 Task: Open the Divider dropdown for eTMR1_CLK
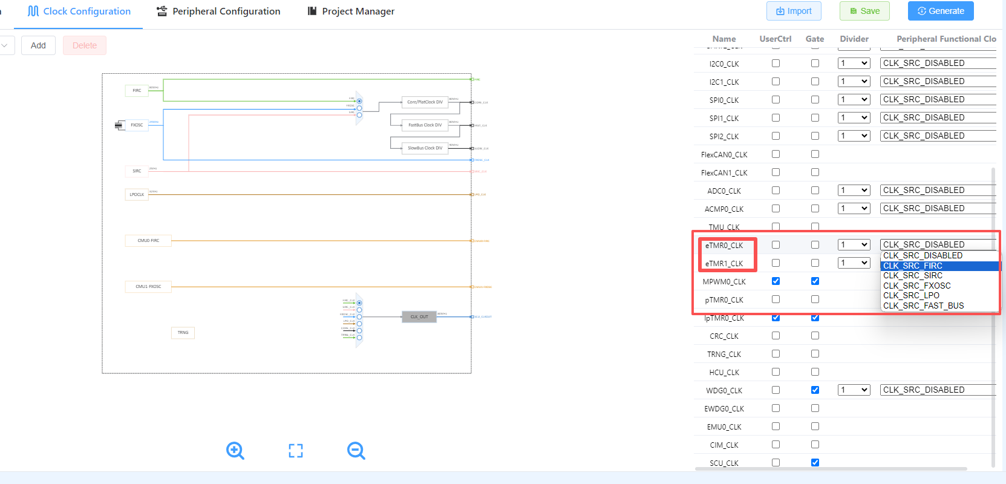(854, 263)
